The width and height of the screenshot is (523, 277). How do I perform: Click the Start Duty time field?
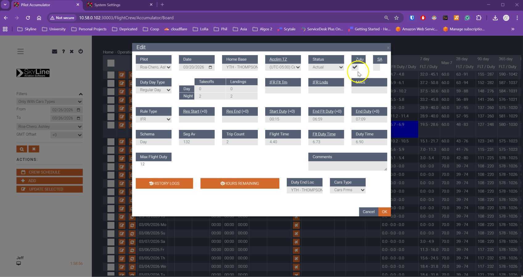[283, 119]
